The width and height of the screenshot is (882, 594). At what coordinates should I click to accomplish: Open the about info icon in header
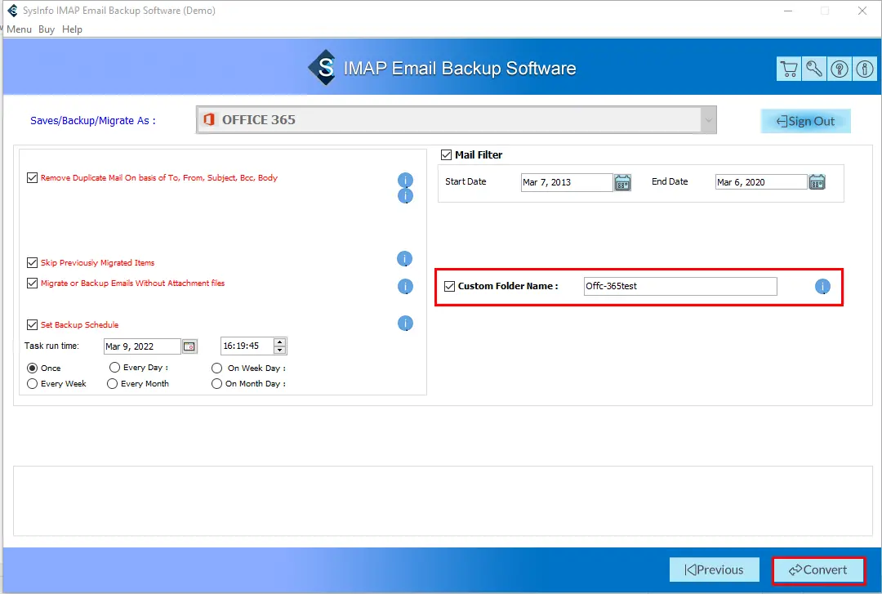click(864, 69)
